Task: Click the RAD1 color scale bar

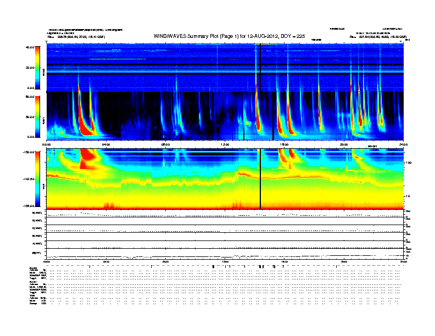Action: [37, 117]
